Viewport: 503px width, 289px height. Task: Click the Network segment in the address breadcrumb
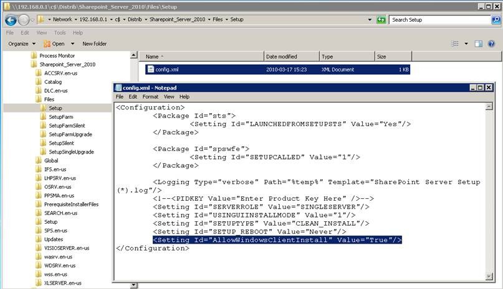62,19
